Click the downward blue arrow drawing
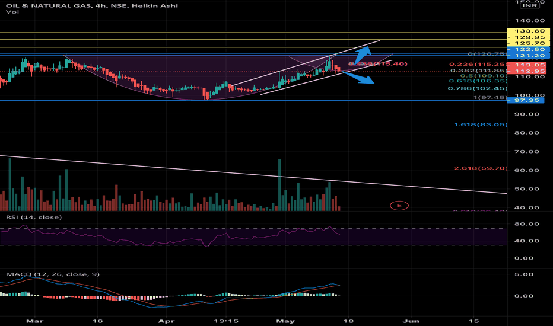 click(x=359, y=78)
